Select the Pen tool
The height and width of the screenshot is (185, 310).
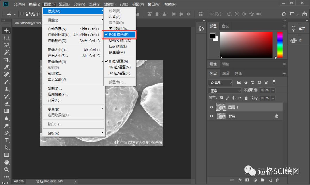click(x=6, y=133)
